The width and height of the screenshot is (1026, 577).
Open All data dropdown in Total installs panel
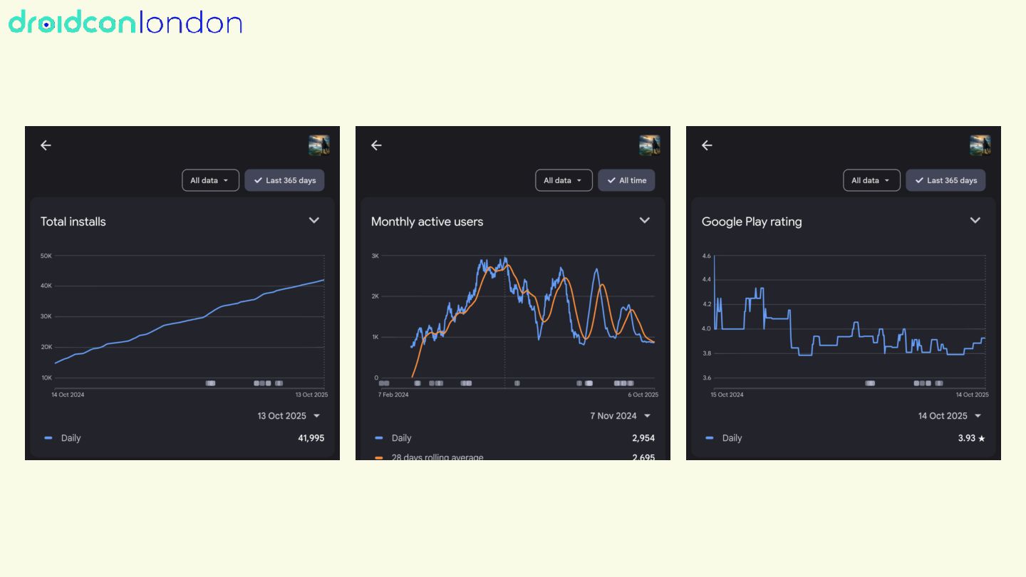pos(210,180)
